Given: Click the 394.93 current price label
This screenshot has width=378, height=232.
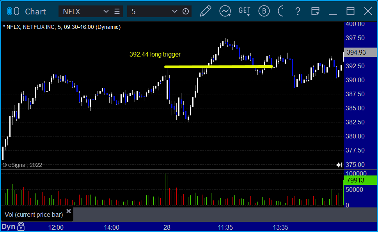Looking at the screenshot, I should 360,52.
